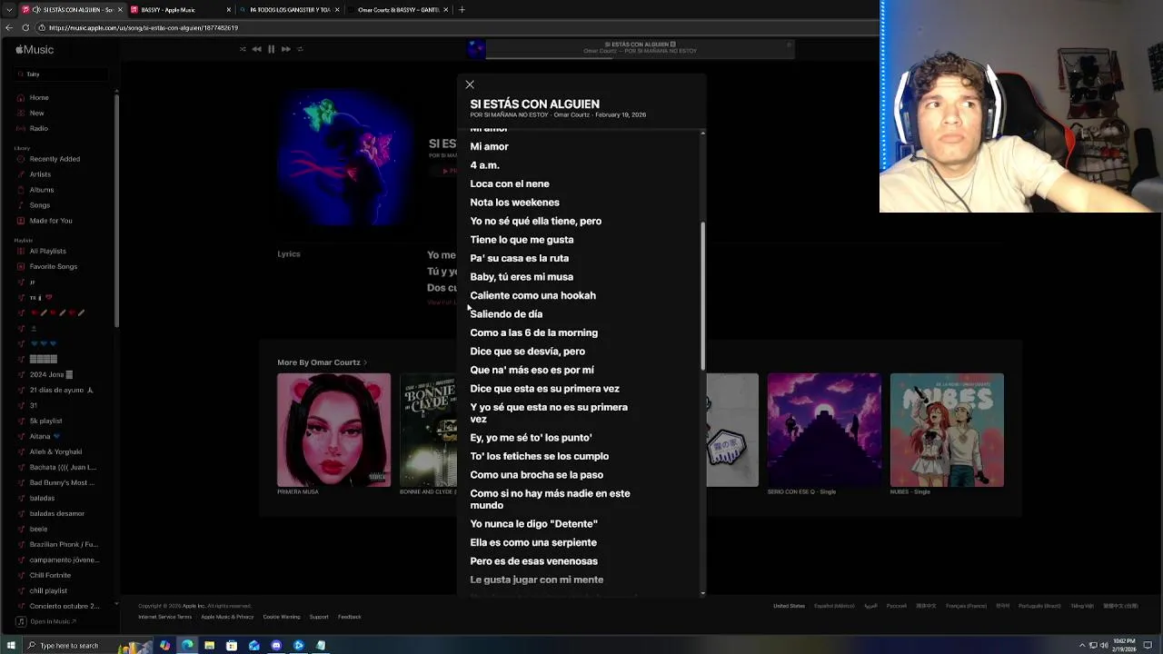Select Français (France) region link
Image resolution: width=1163 pixels, height=654 pixels.
pyautogui.click(x=966, y=606)
